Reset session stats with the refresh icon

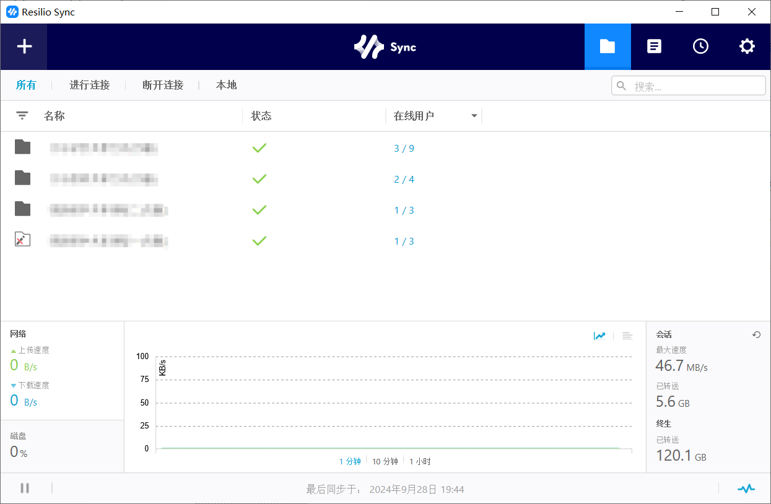click(756, 334)
